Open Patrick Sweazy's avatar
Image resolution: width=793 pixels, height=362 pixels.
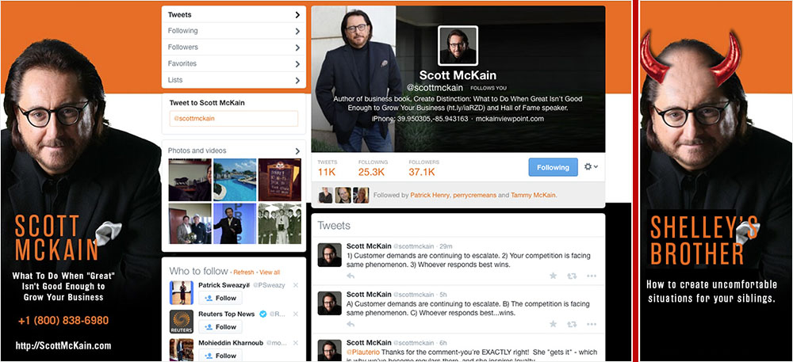[181, 293]
